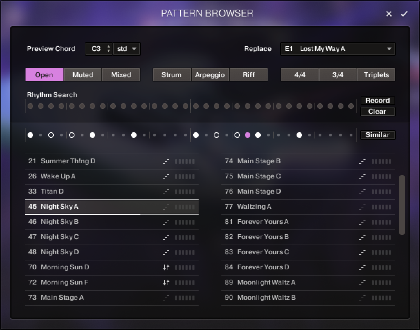Toggle the Arpeggio filter on
The image size is (420, 330).
[x=210, y=75]
